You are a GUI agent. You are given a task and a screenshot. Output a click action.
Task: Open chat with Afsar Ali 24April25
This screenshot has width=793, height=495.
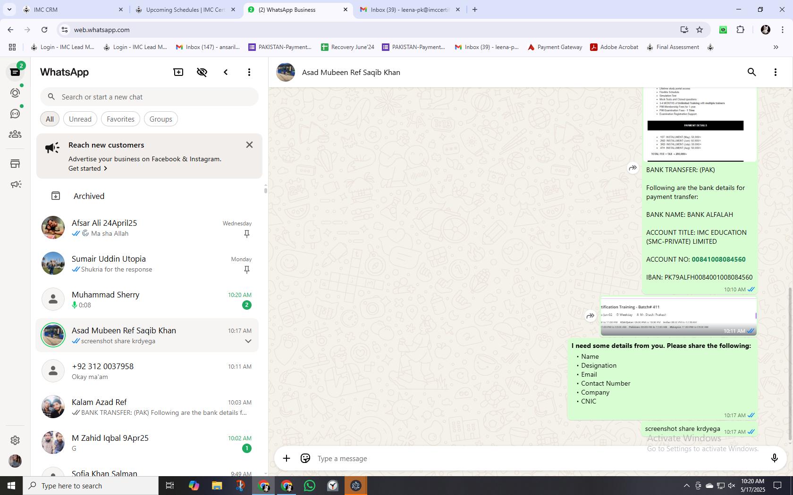point(147,228)
